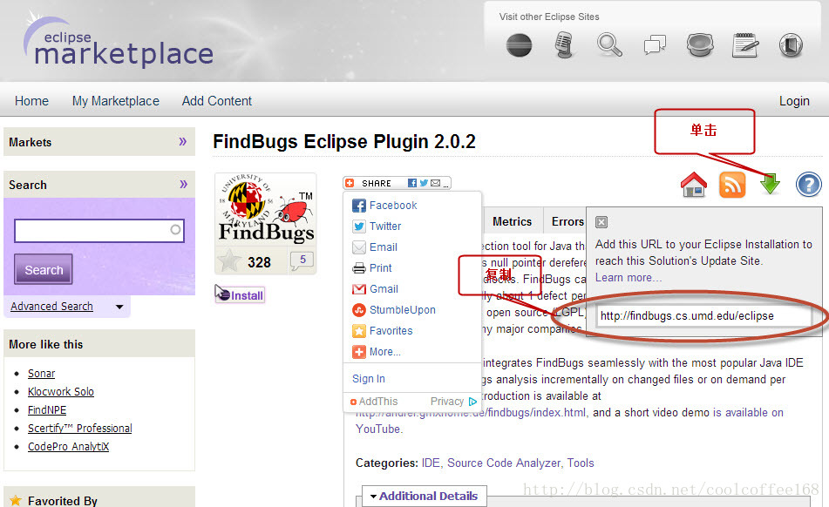Open Add Content navigation item
The width and height of the screenshot is (829, 507).
tap(217, 101)
